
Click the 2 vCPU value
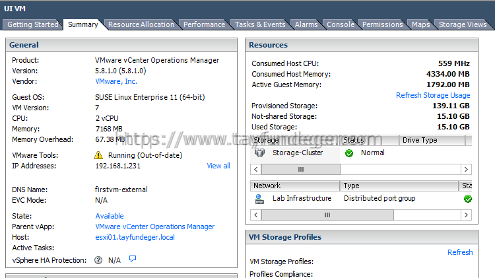click(x=107, y=118)
